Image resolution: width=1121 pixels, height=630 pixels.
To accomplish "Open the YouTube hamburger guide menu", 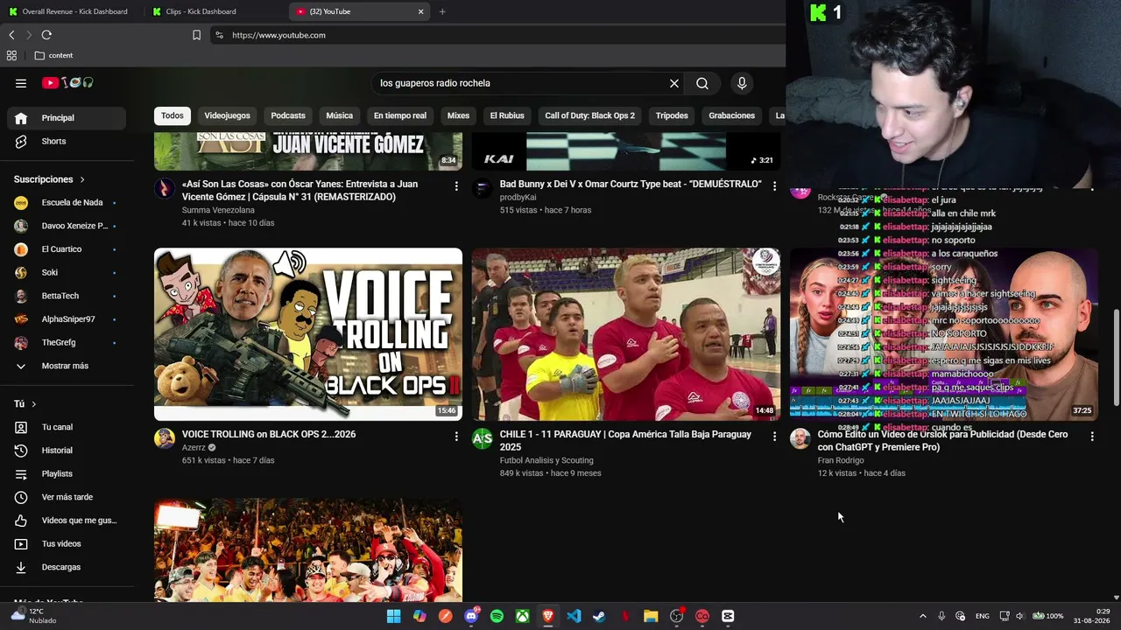I will (21, 83).
